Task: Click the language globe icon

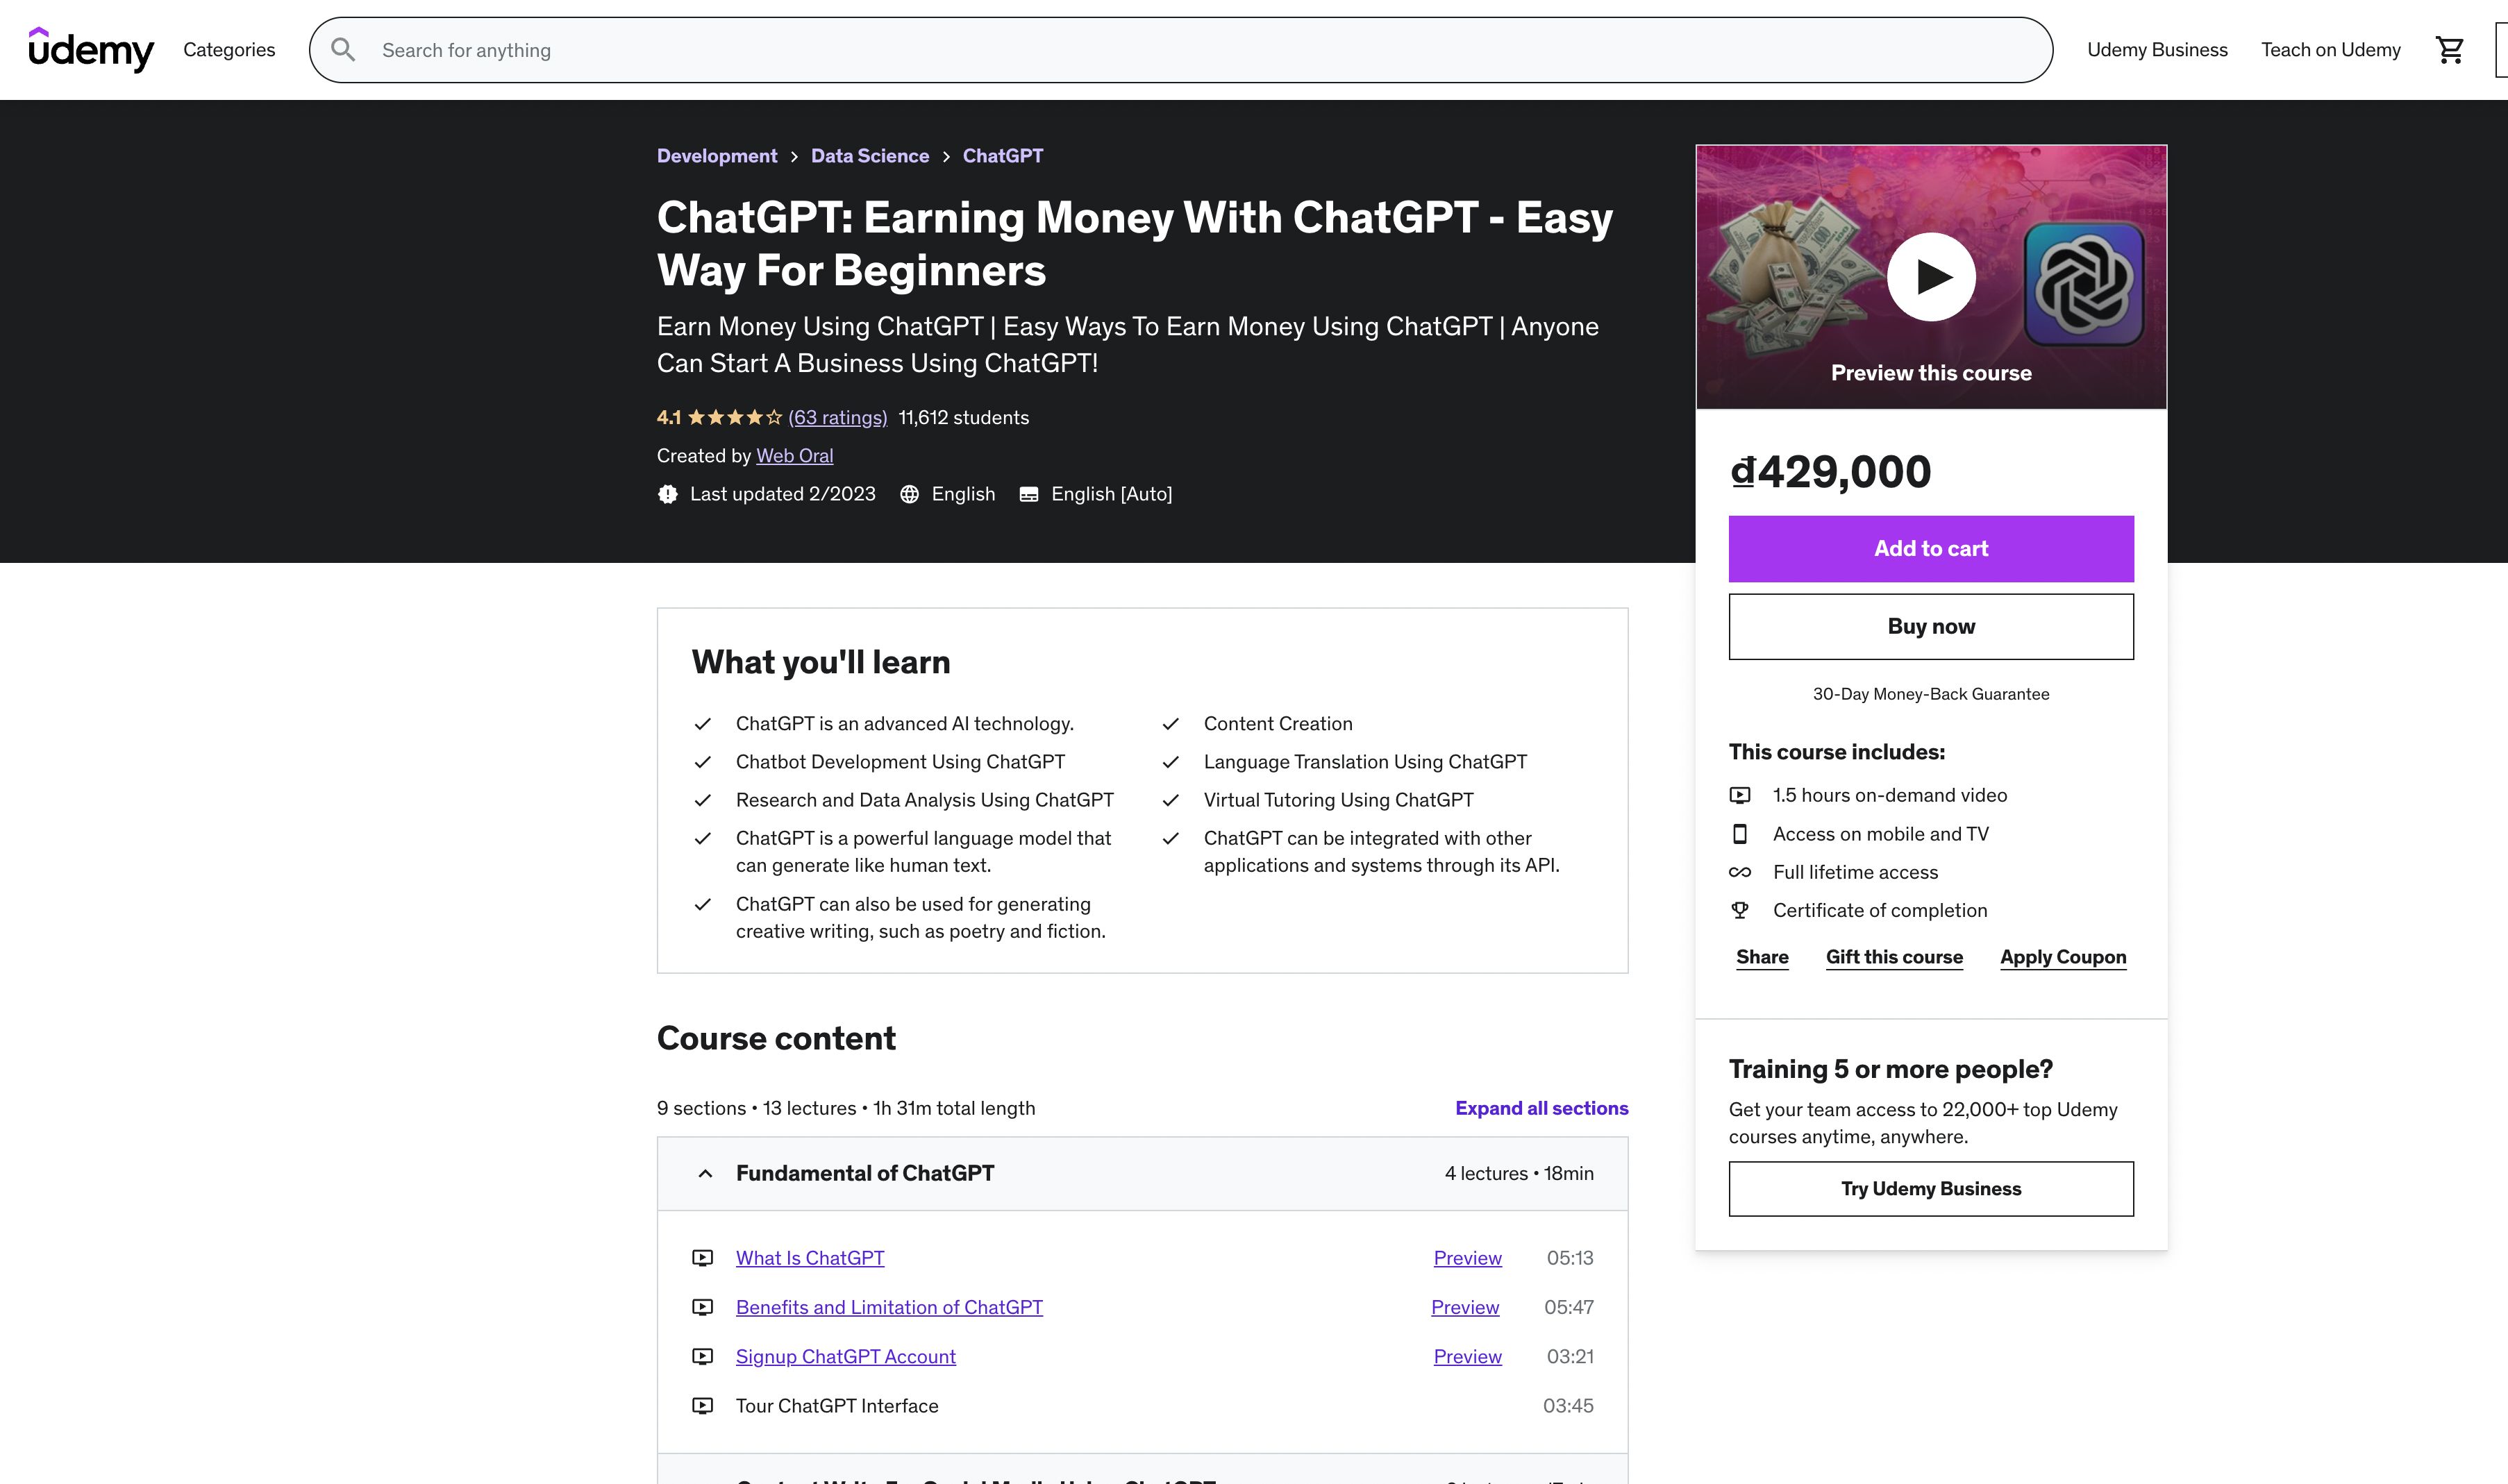Action: pyautogui.click(x=908, y=494)
